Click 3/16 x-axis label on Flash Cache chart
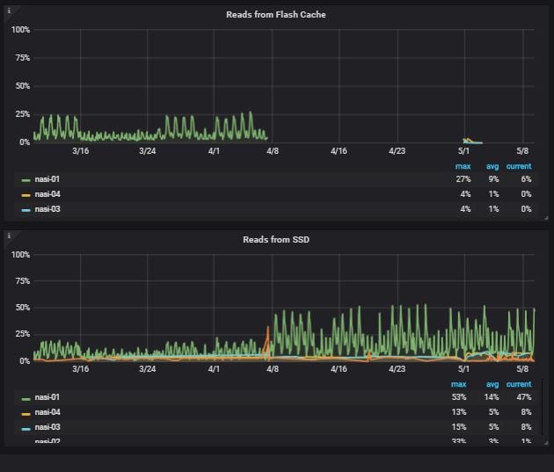Screen dimensions: 554x472 point(81,151)
